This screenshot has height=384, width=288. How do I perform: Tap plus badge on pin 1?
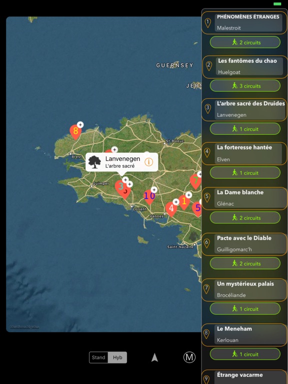pos(188,195)
